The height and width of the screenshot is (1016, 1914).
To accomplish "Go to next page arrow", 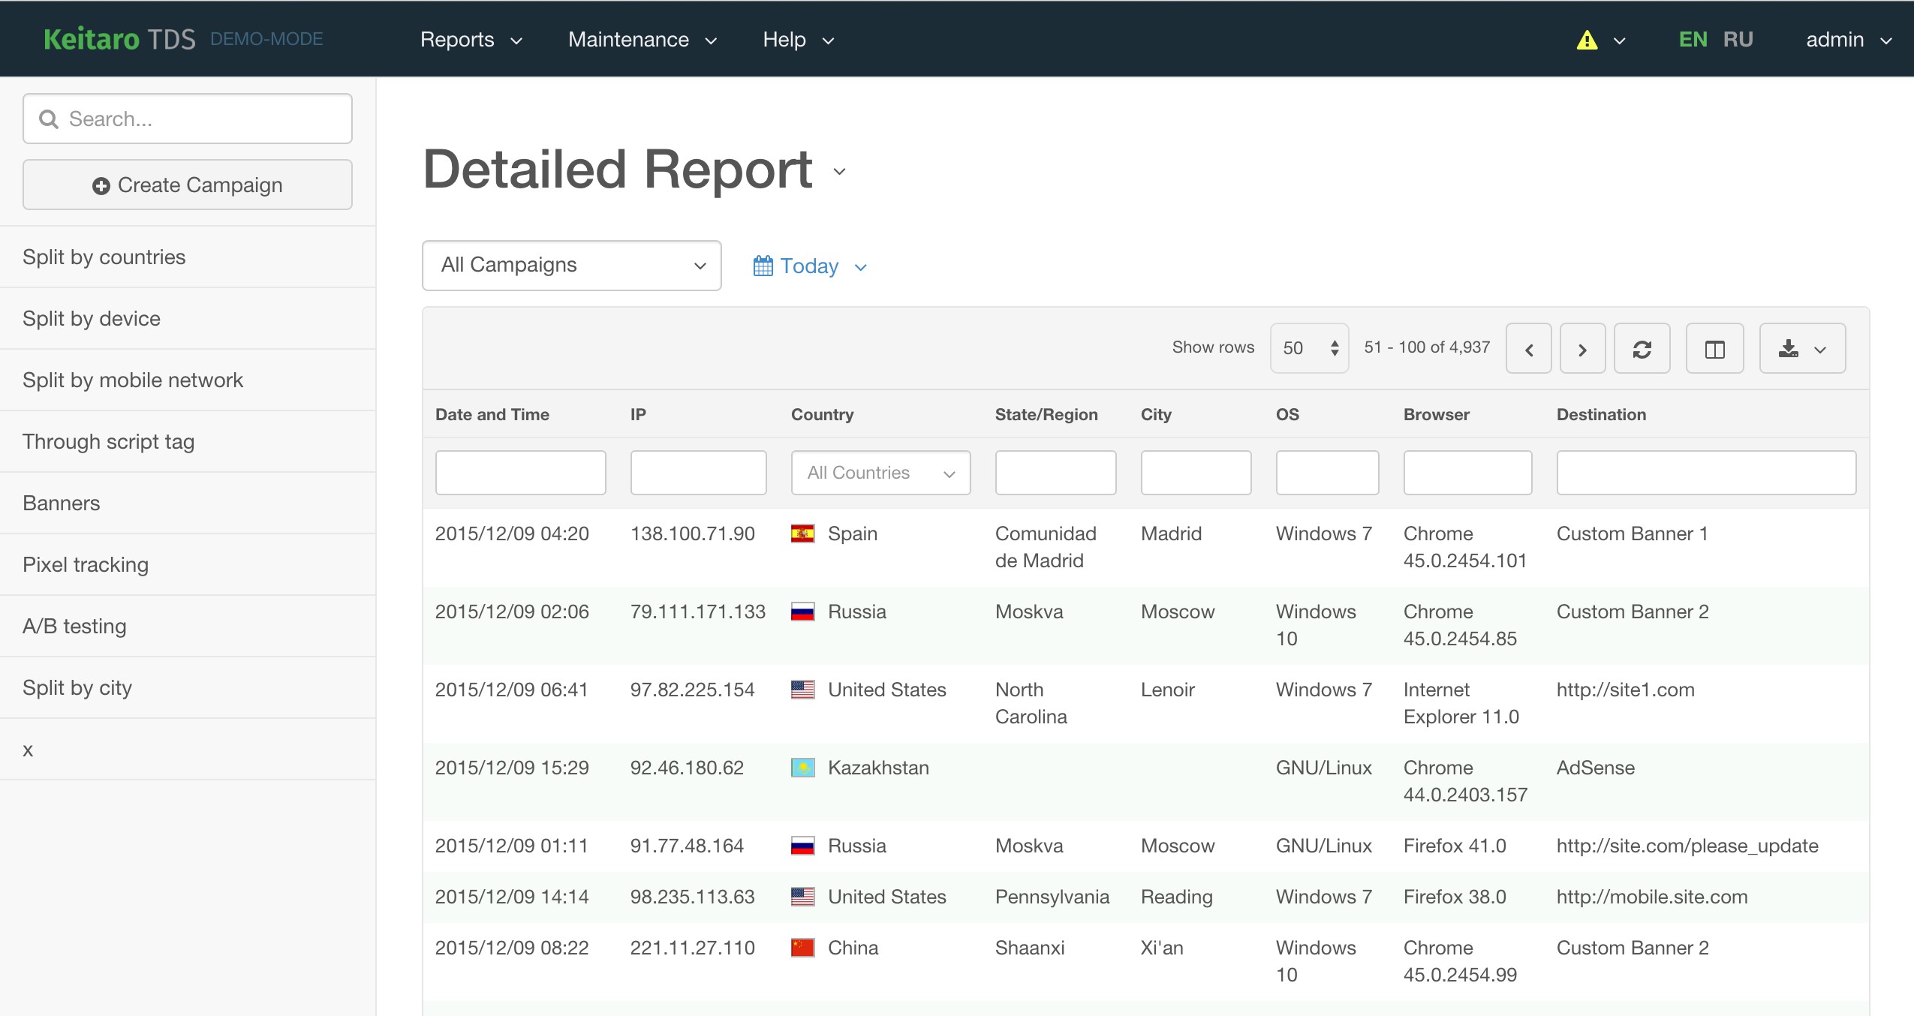I will [1582, 349].
